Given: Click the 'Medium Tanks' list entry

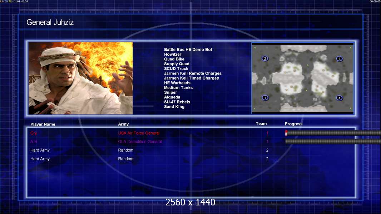Looking at the screenshot, I should click(x=178, y=87).
